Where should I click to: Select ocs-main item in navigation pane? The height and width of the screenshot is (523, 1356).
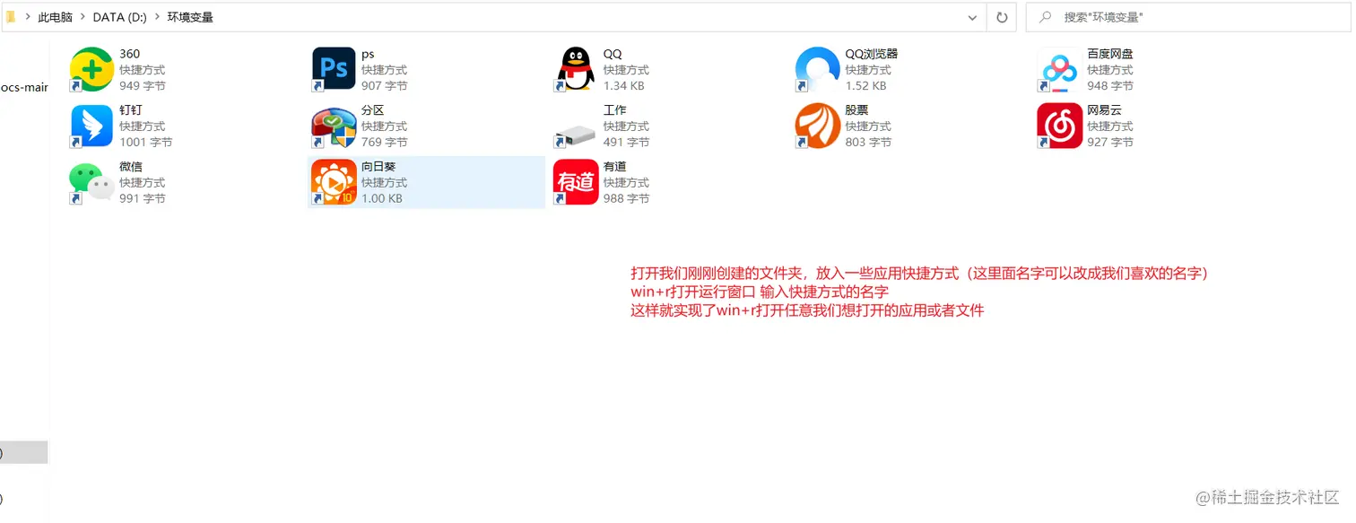click(x=24, y=87)
